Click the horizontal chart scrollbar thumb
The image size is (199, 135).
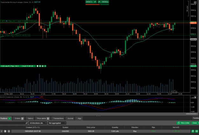coord(191,114)
